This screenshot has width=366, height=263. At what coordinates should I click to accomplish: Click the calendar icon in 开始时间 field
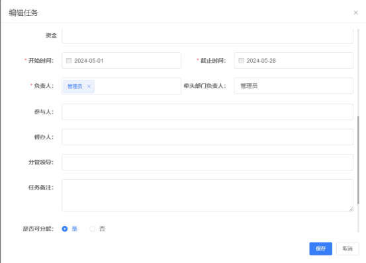pos(69,61)
